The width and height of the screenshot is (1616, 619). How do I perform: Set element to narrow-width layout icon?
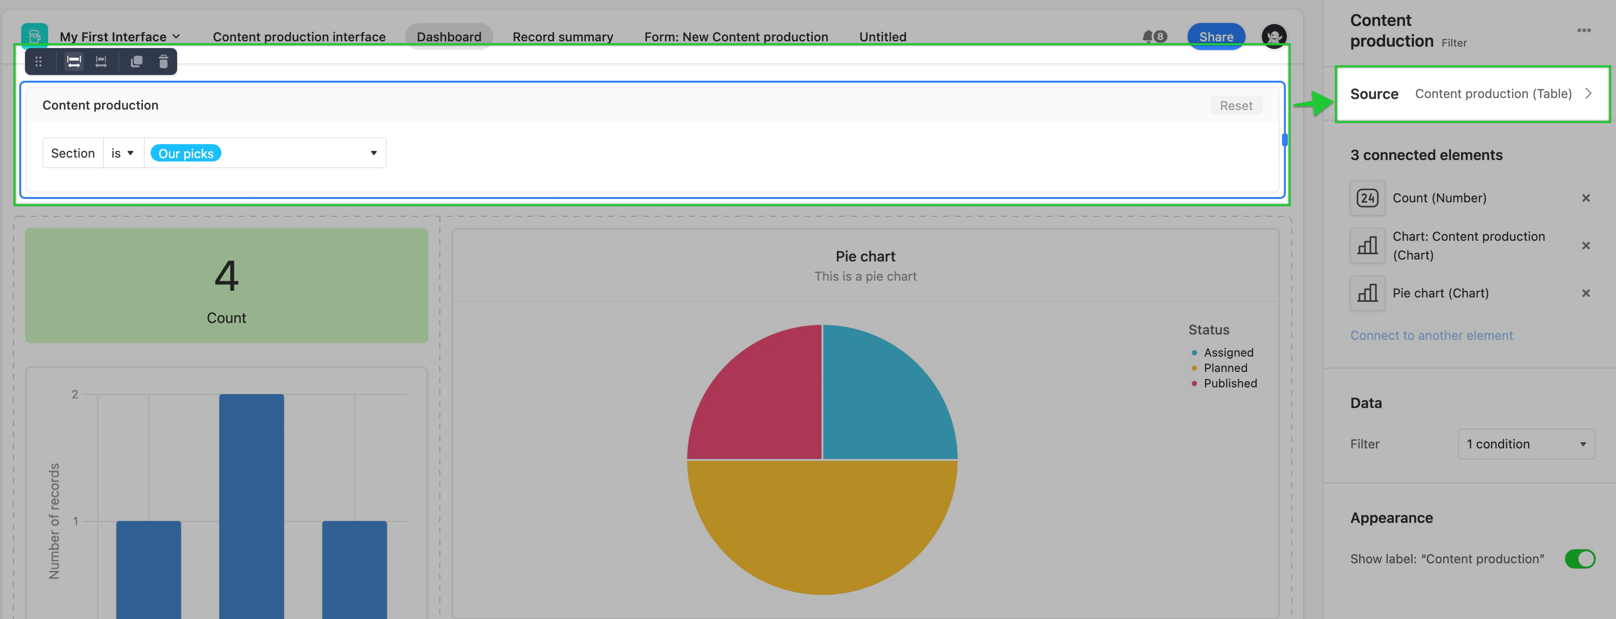101,62
